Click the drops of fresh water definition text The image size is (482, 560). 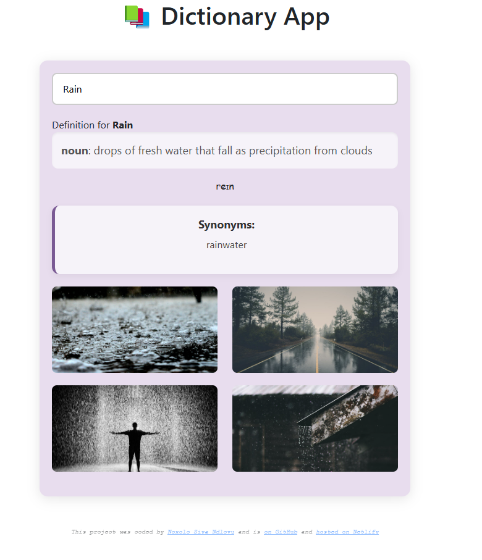tap(233, 151)
